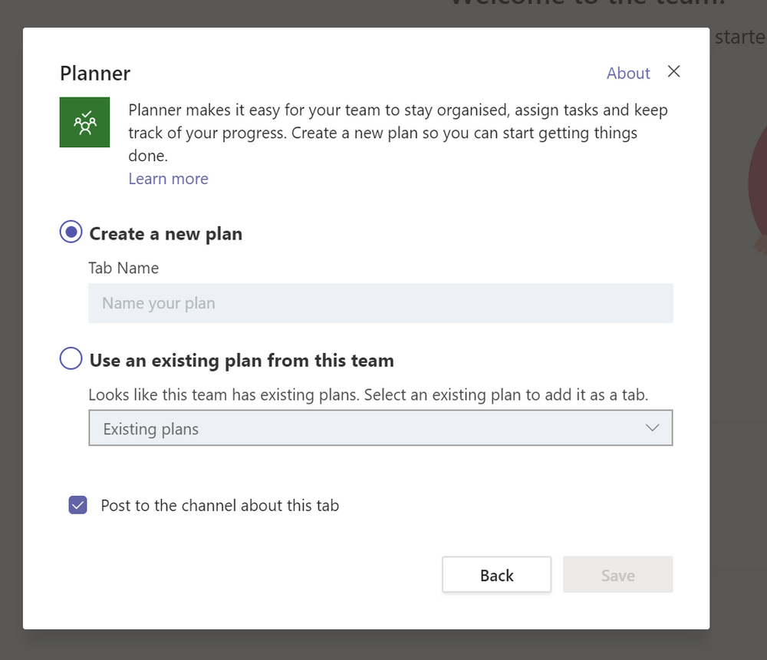767x660 pixels.
Task: Follow the Learn more link
Action: [x=168, y=179]
